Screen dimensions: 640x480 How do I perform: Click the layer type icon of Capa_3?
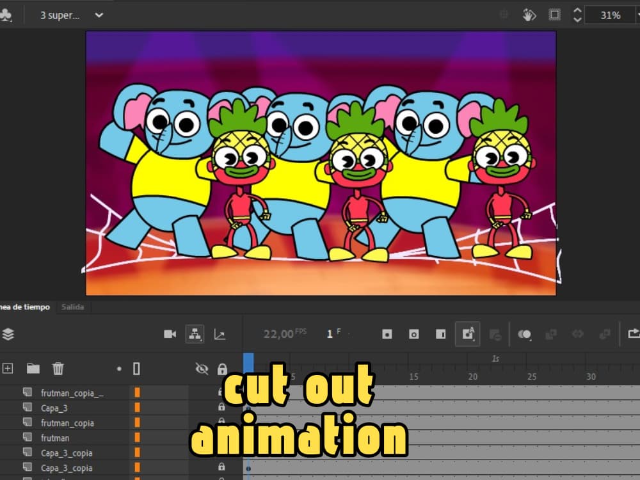click(x=28, y=407)
